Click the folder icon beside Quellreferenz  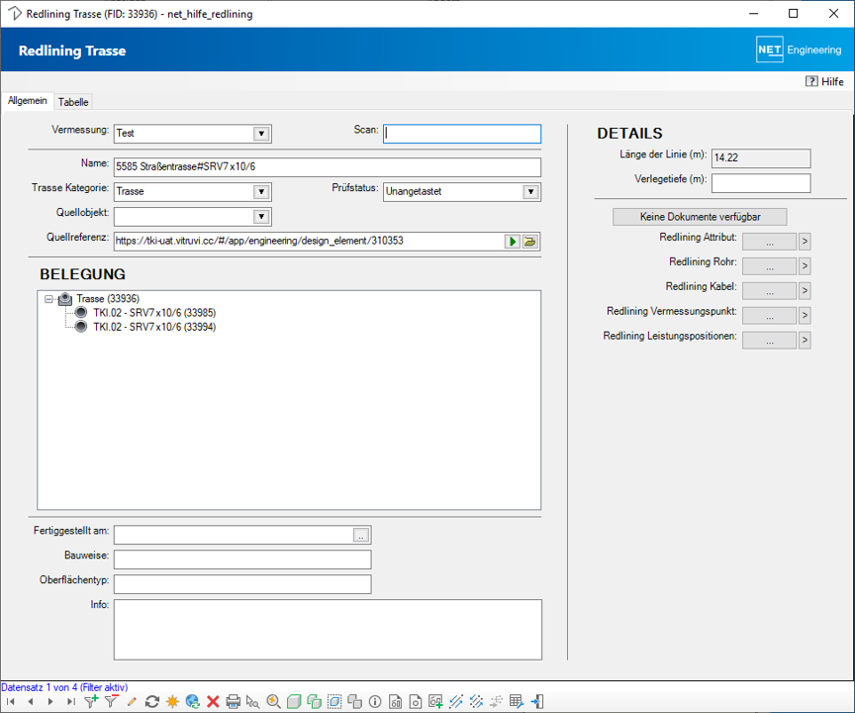(529, 241)
